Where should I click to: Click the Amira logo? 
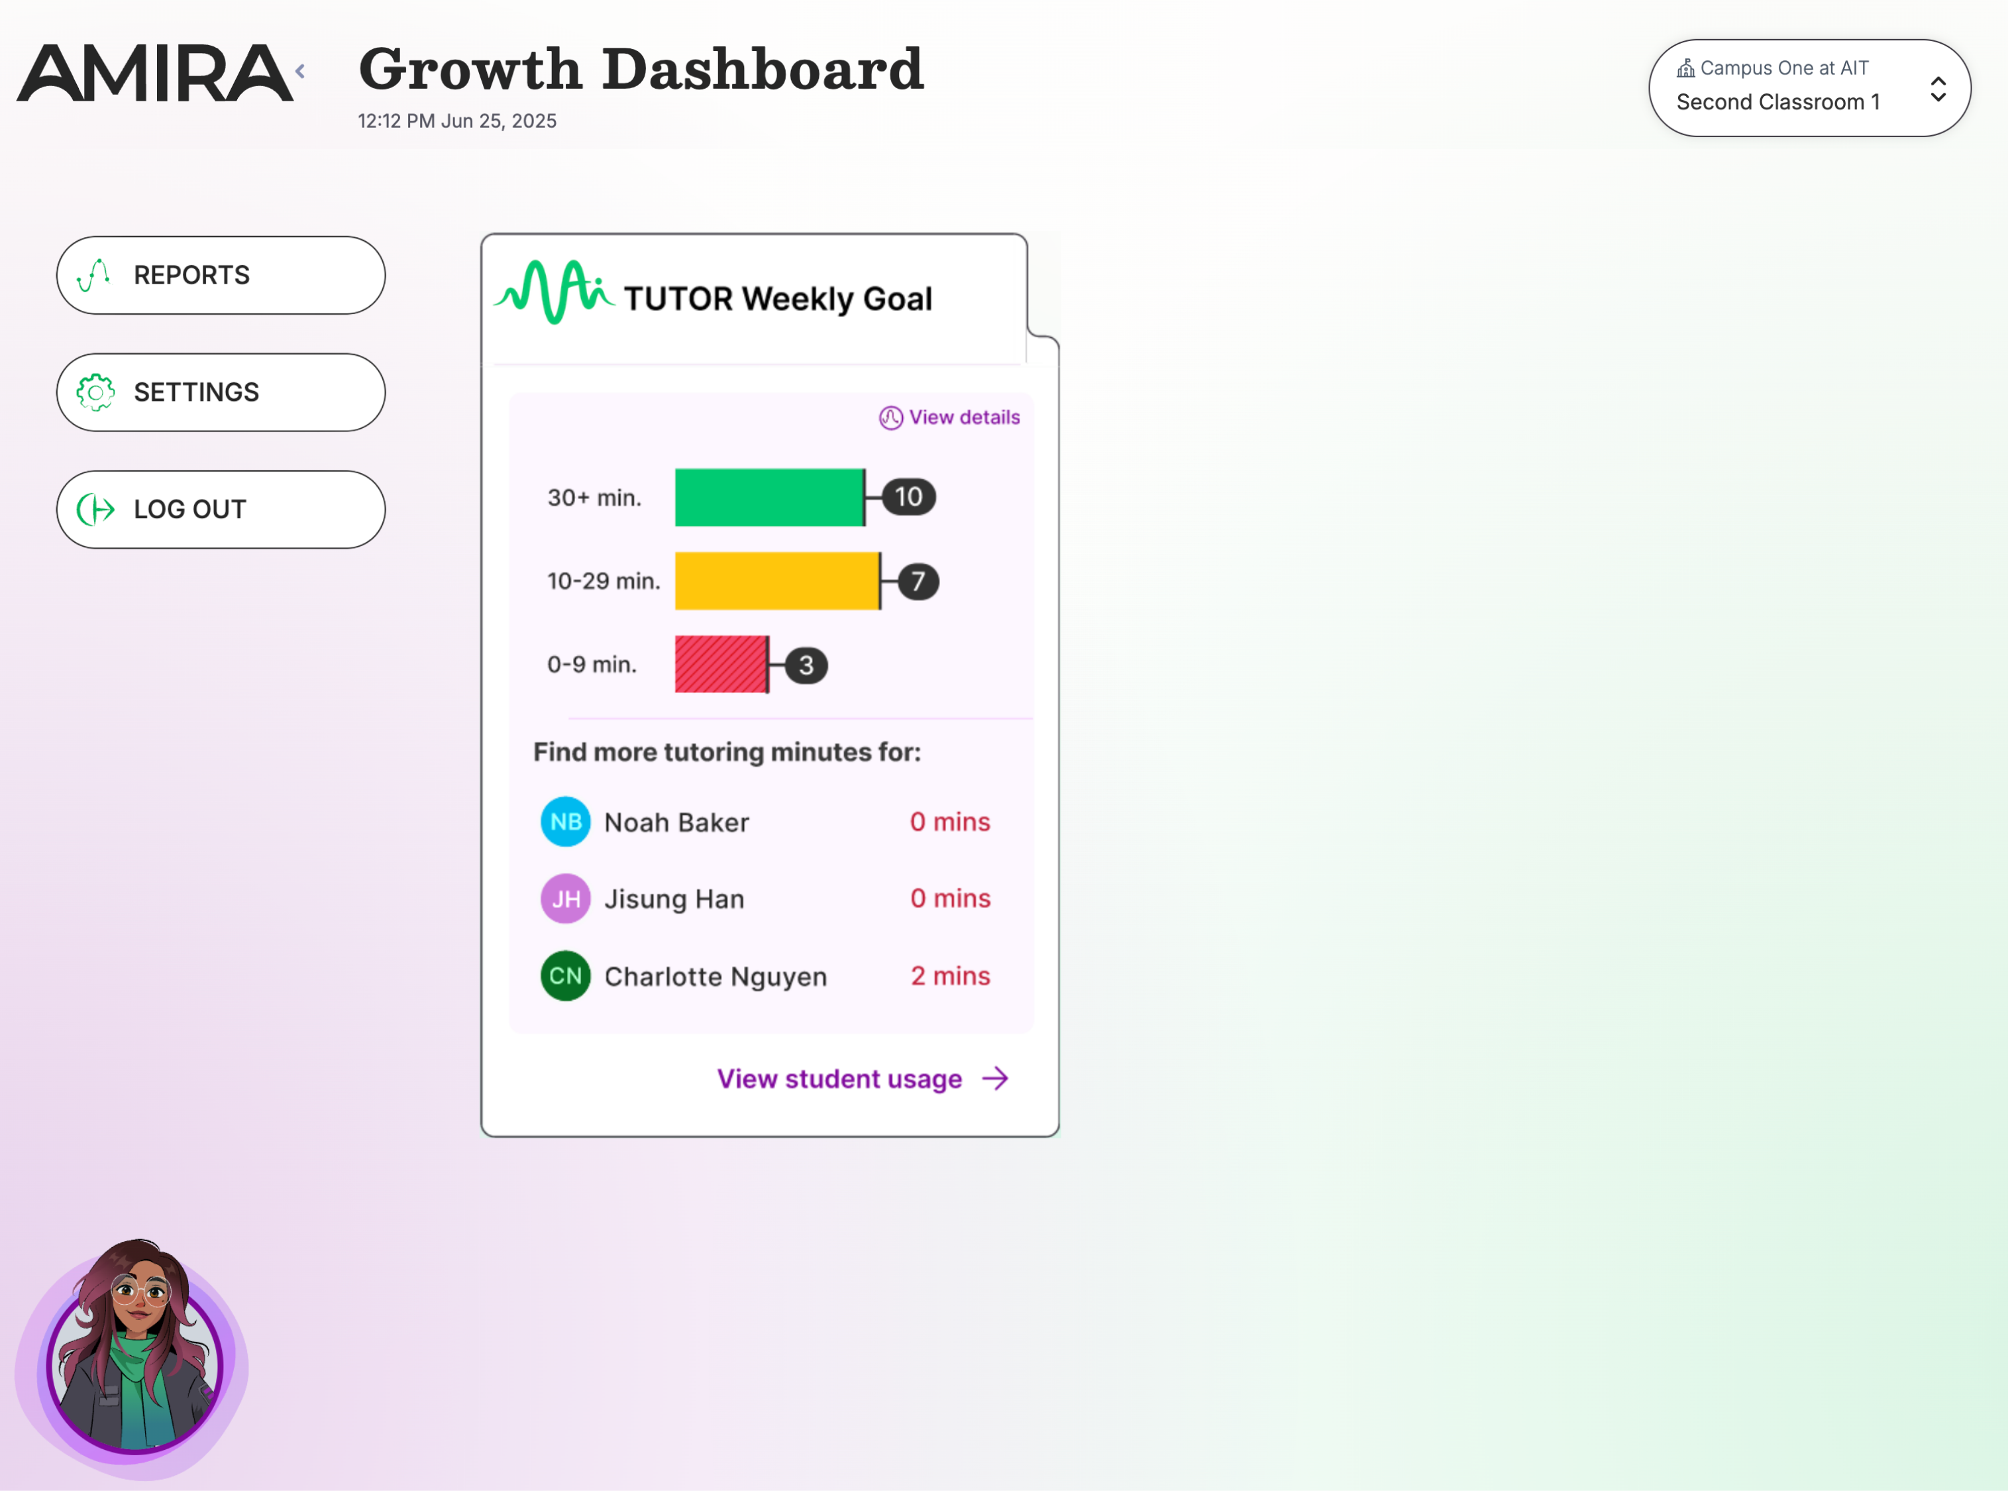pos(155,72)
